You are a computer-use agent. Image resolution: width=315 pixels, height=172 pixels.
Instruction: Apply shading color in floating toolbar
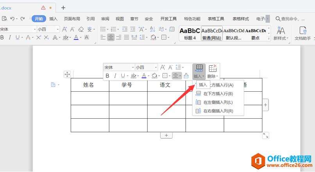[154, 76]
